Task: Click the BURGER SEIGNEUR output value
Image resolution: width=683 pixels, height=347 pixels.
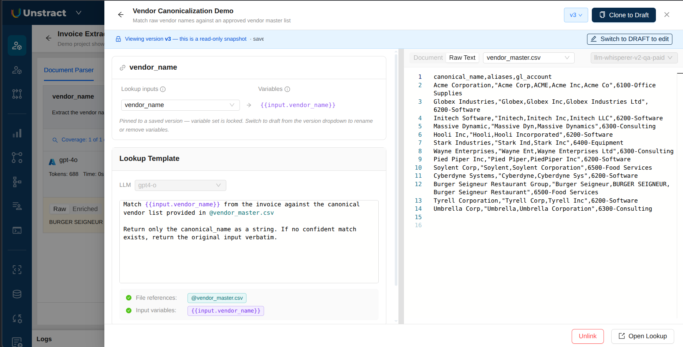Action: (x=76, y=222)
